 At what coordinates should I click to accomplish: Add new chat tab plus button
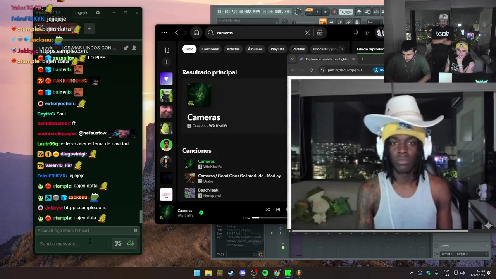click(90, 29)
